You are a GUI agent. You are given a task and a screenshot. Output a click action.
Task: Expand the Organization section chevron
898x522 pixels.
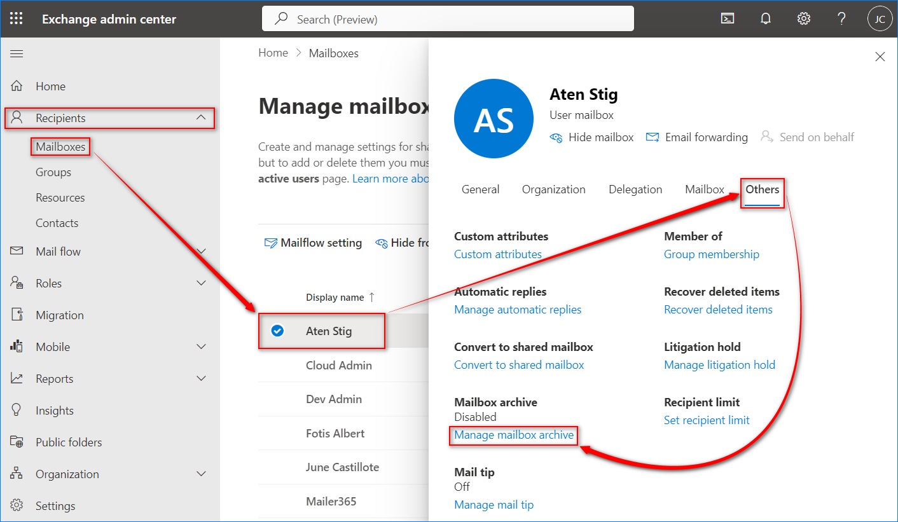pos(201,474)
